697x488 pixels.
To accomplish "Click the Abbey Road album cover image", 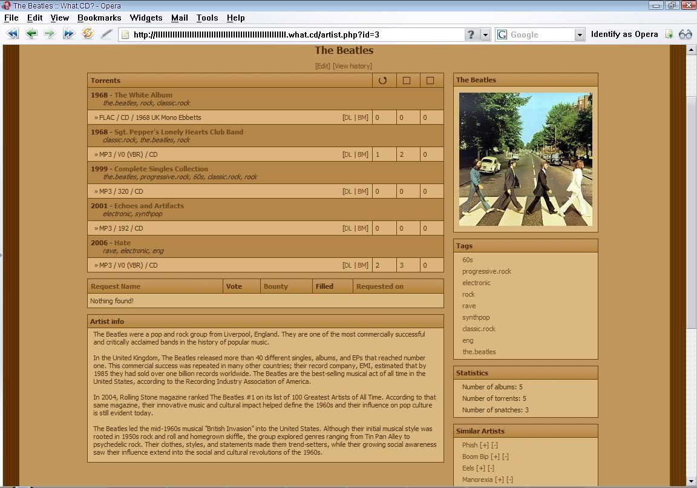I will pyautogui.click(x=525, y=159).
